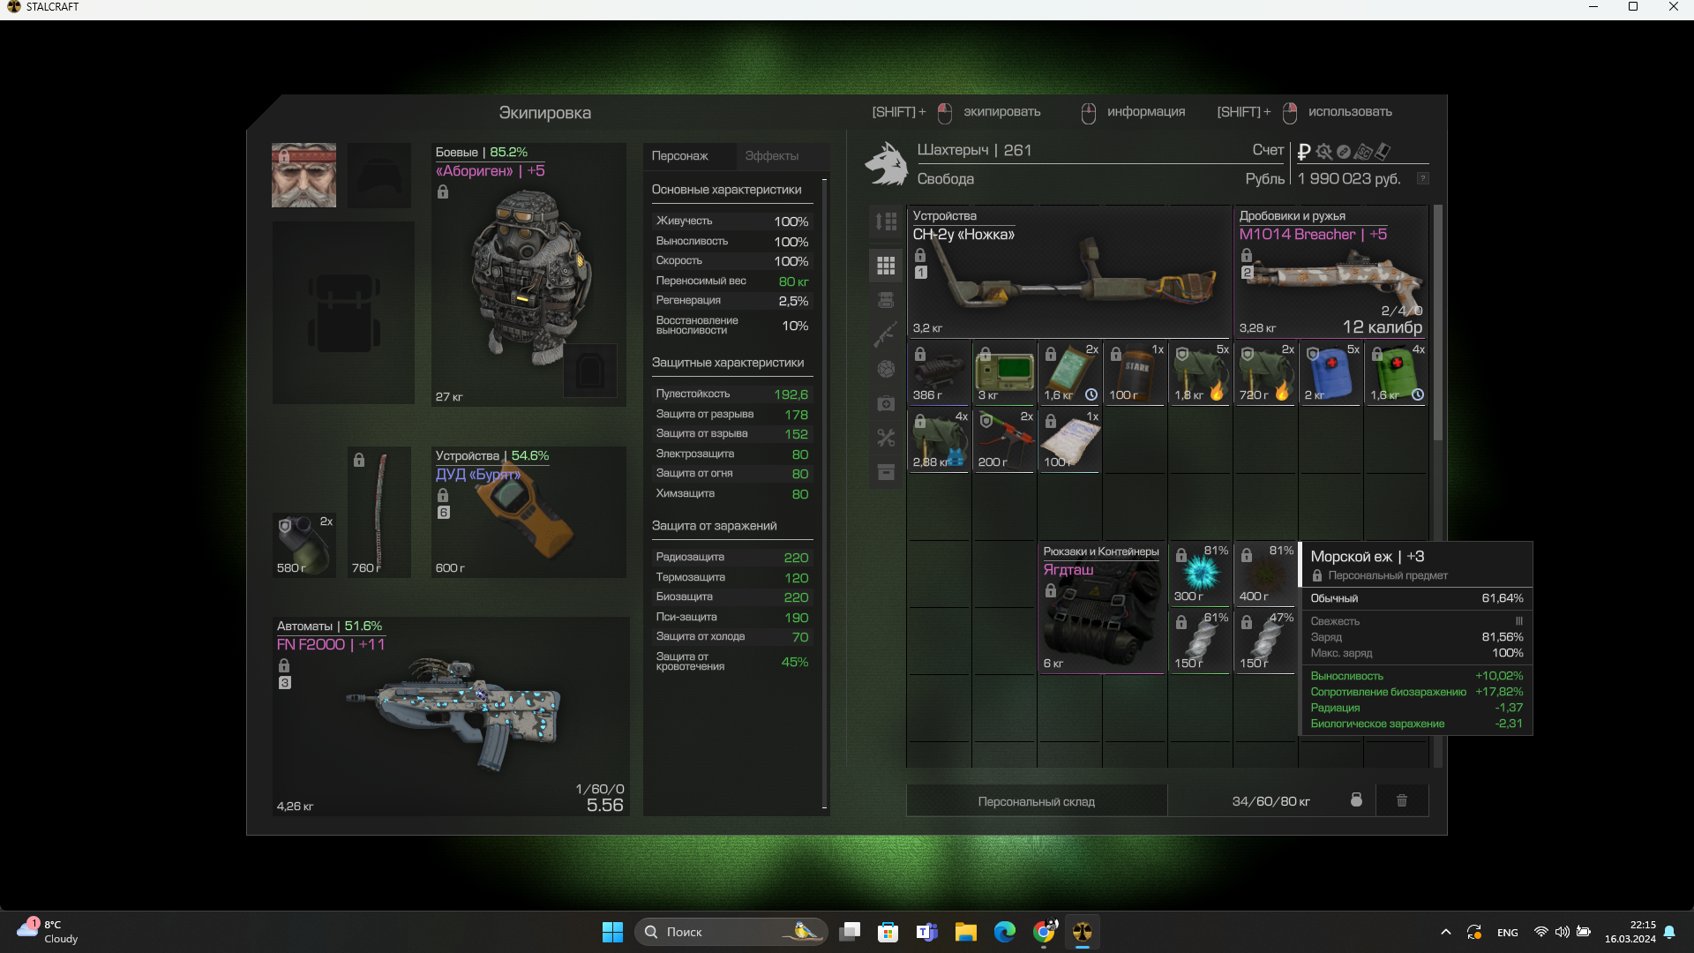Open Google Chrome from the taskbar

click(x=1044, y=932)
